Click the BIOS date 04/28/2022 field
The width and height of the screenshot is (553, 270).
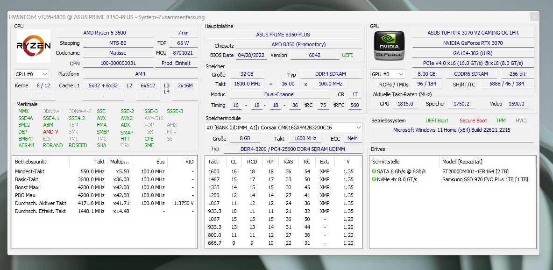click(x=252, y=56)
